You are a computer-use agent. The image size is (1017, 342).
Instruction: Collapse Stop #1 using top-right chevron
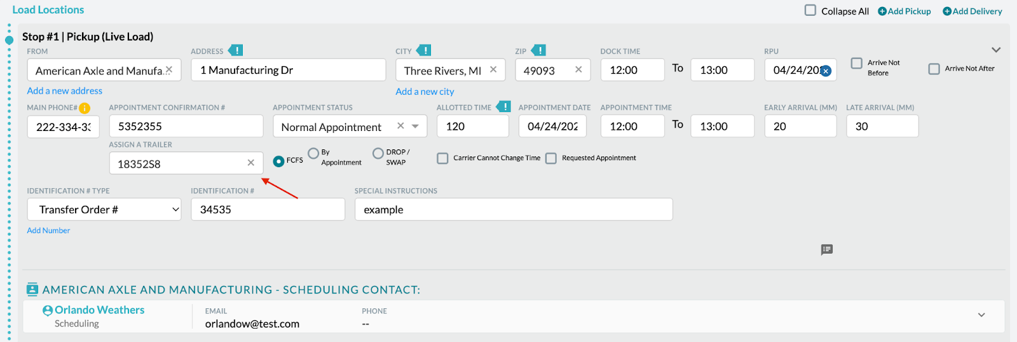pos(996,50)
